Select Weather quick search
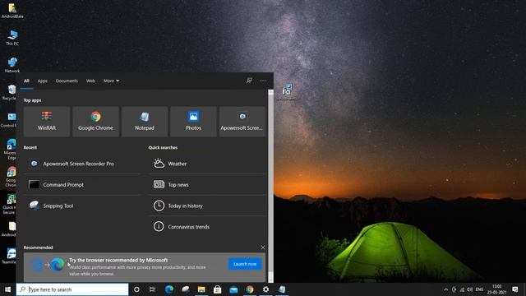526x296 pixels. pyautogui.click(x=207, y=164)
